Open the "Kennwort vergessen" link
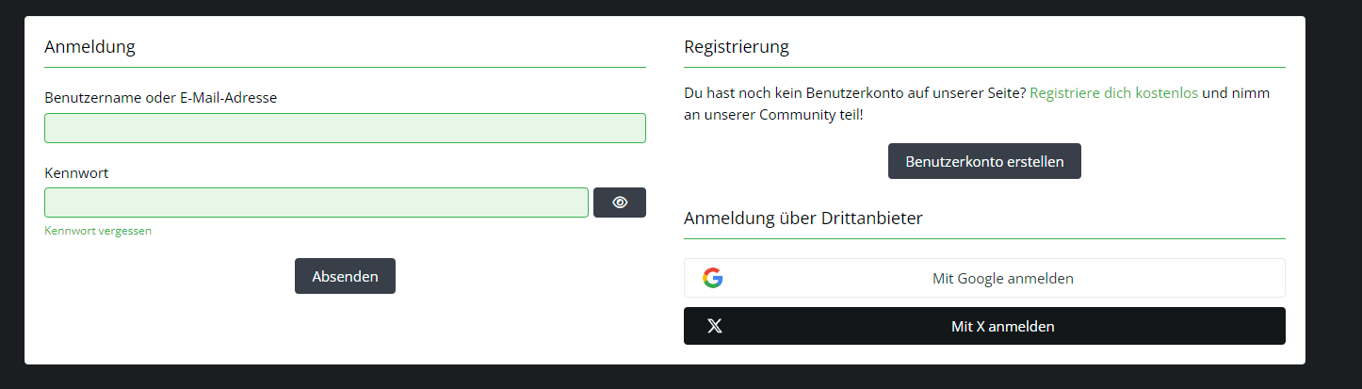 (98, 231)
